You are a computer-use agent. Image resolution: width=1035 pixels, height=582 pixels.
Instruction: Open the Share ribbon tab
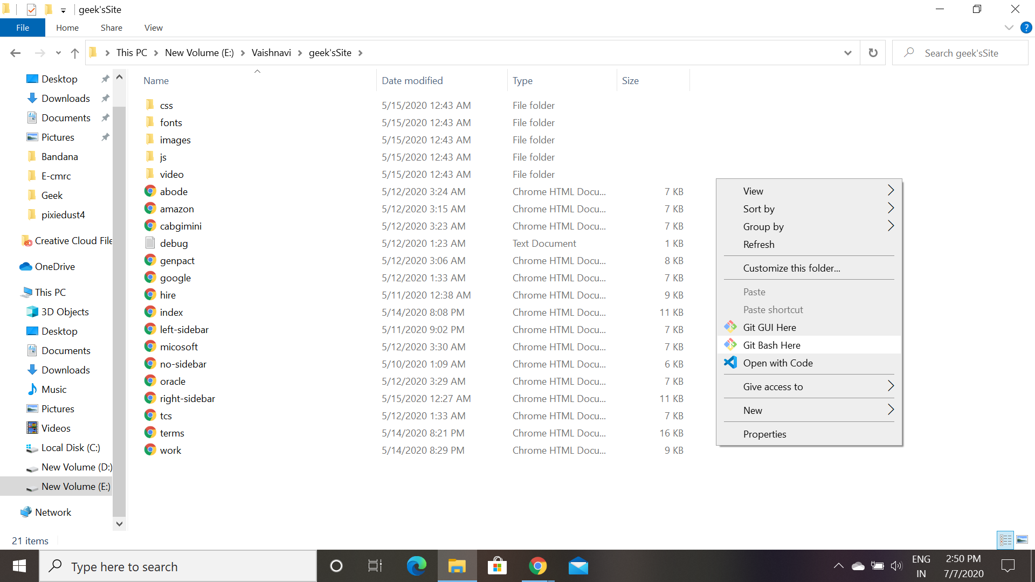(x=111, y=27)
